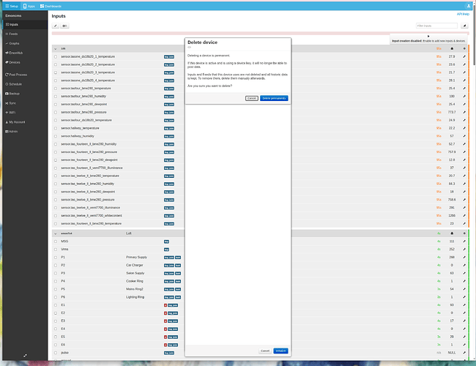Click the kwh tag on P2 Car Charger row
This screenshot has width=476, height=366.
178,265
